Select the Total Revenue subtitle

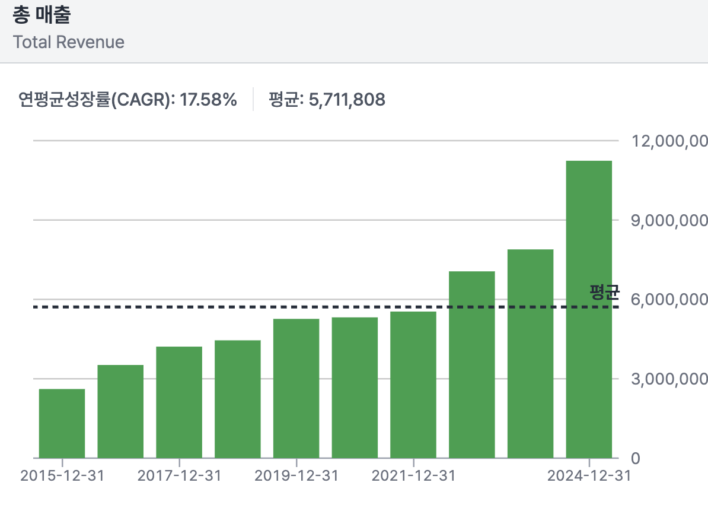click(x=69, y=42)
